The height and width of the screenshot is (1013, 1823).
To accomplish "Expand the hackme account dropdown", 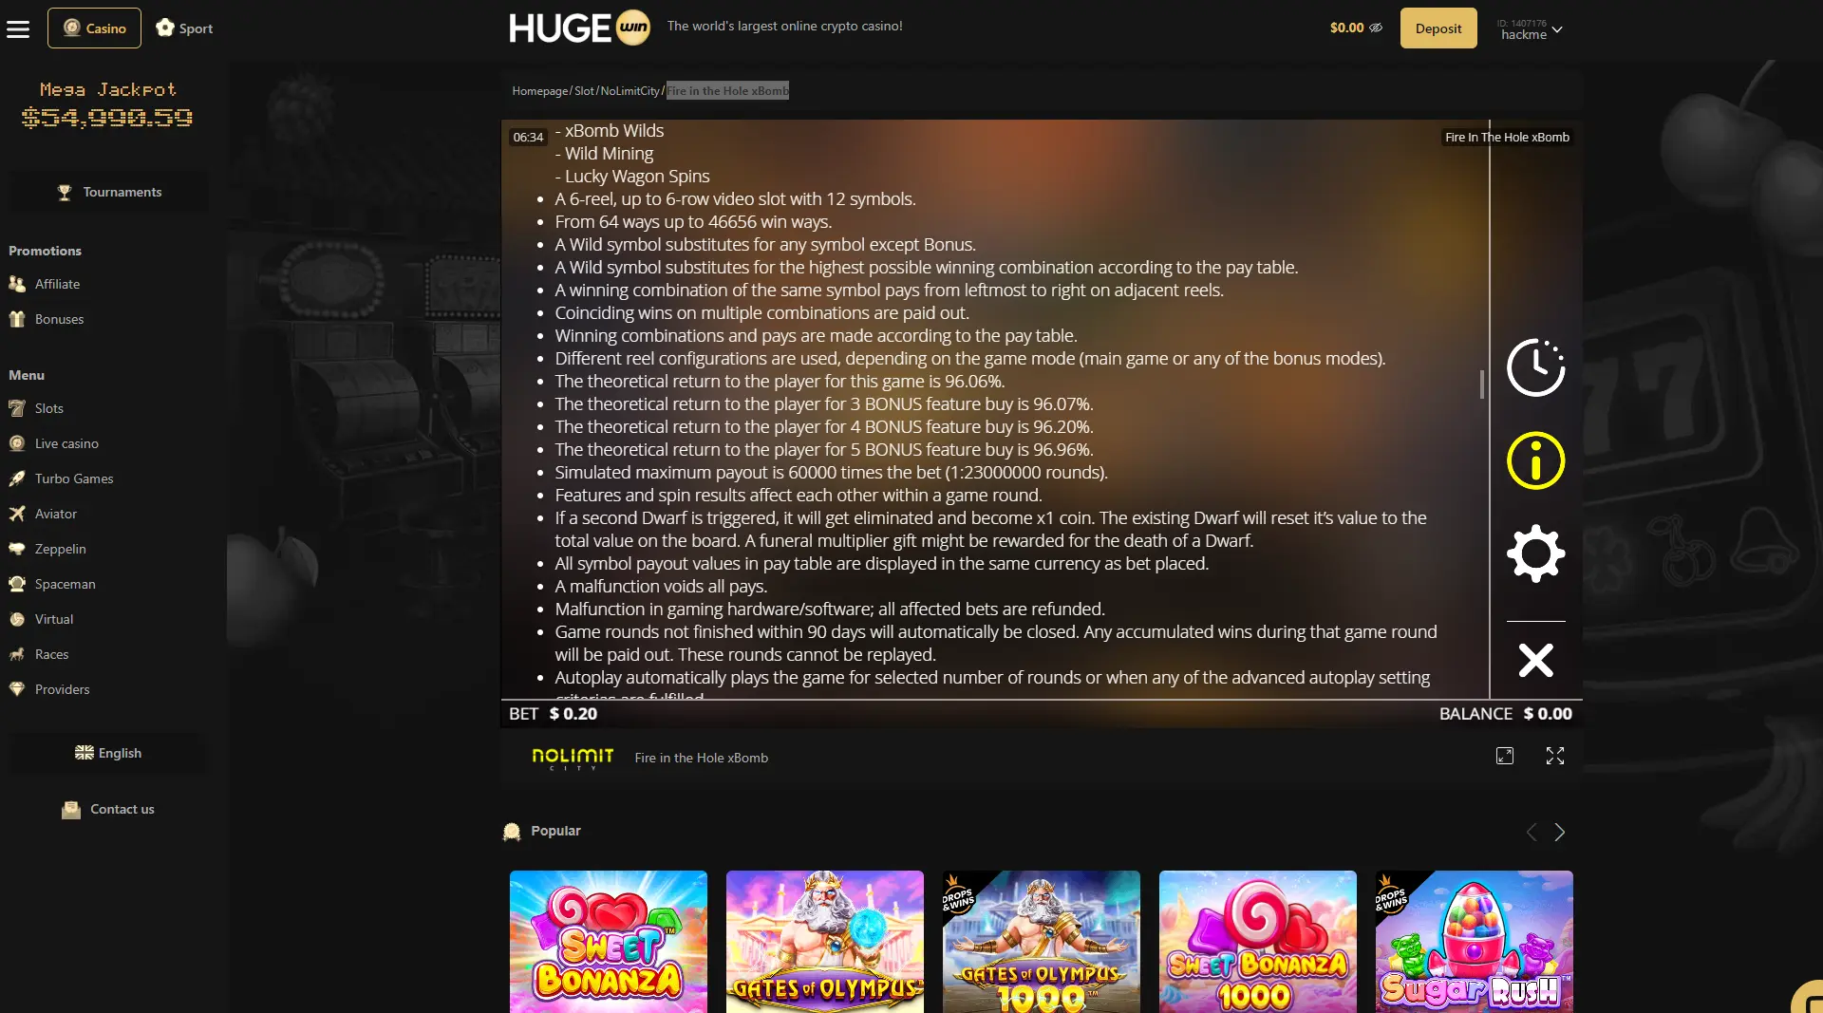I will pyautogui.click(x=1530, y=29).
